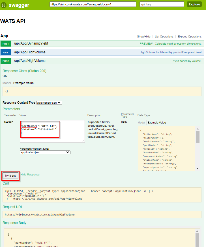Click the empty {} response example box
The width and height of the screenshot is (206, 247).
pos(102,91)
